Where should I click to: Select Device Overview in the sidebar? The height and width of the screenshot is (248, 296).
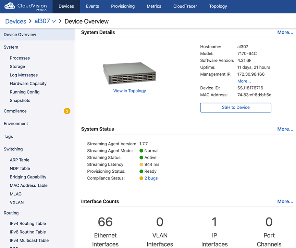click(37, 35)
